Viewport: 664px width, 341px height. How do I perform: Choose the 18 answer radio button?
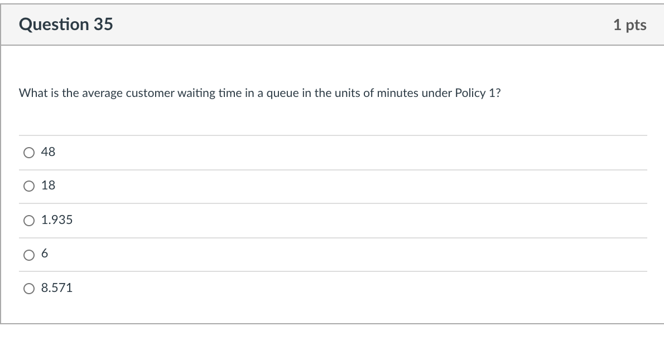(x=29, y=186)
